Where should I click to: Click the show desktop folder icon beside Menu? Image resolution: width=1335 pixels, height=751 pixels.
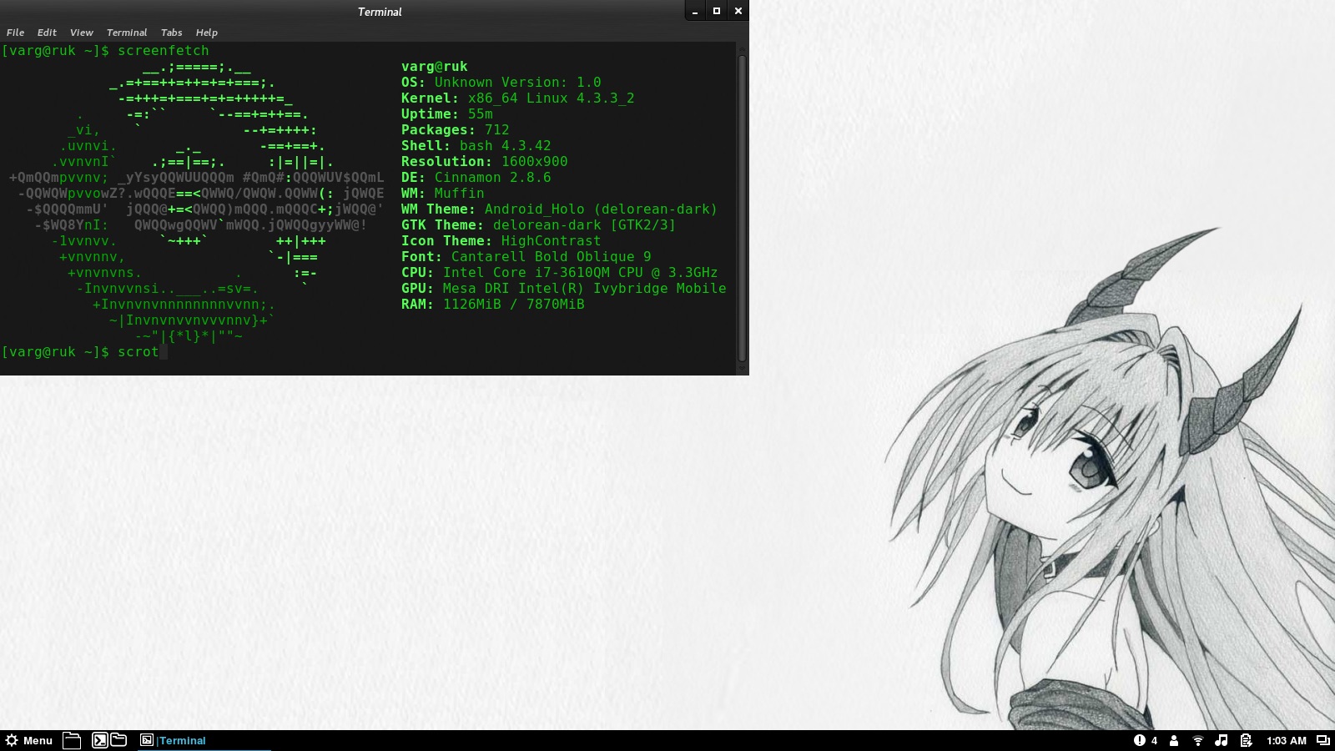72,740
